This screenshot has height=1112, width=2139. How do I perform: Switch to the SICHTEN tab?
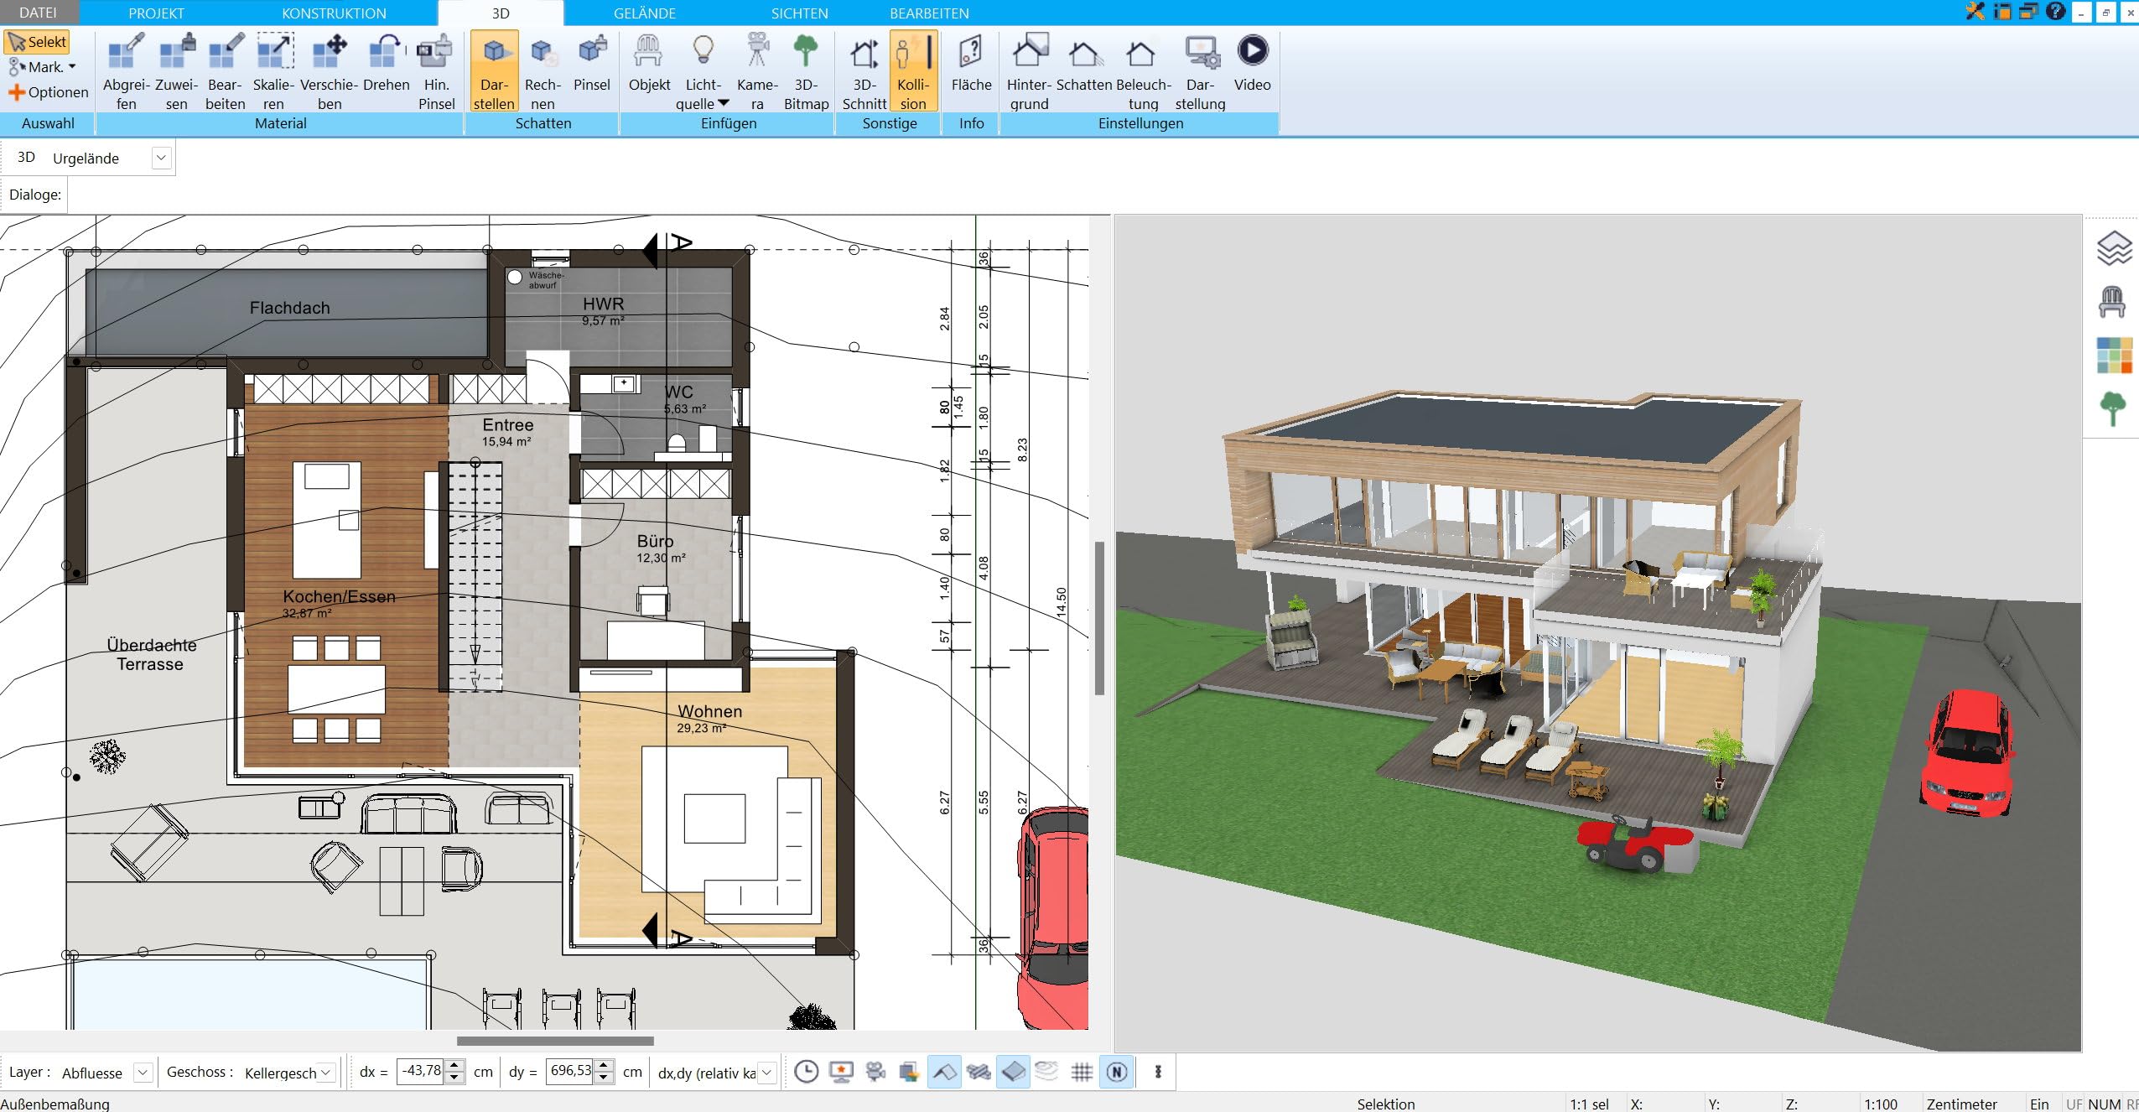pos(799,13)
